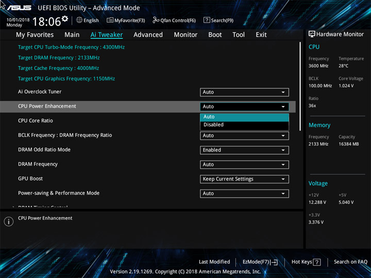
Task: Open MyFavorite(F3) from top bar
Action: [126, 20]
